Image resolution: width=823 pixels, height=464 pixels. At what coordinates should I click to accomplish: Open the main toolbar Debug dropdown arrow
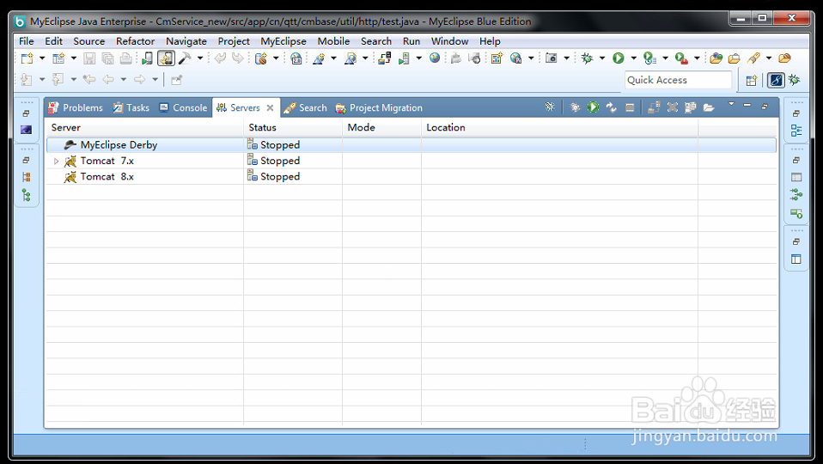tap(602, 58)
